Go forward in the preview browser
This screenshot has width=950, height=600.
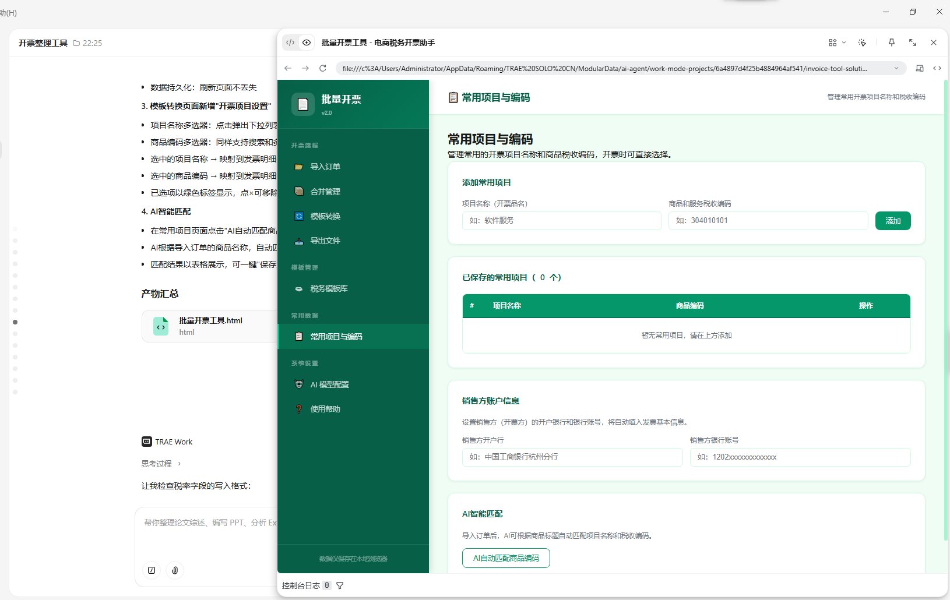point(305,68)
